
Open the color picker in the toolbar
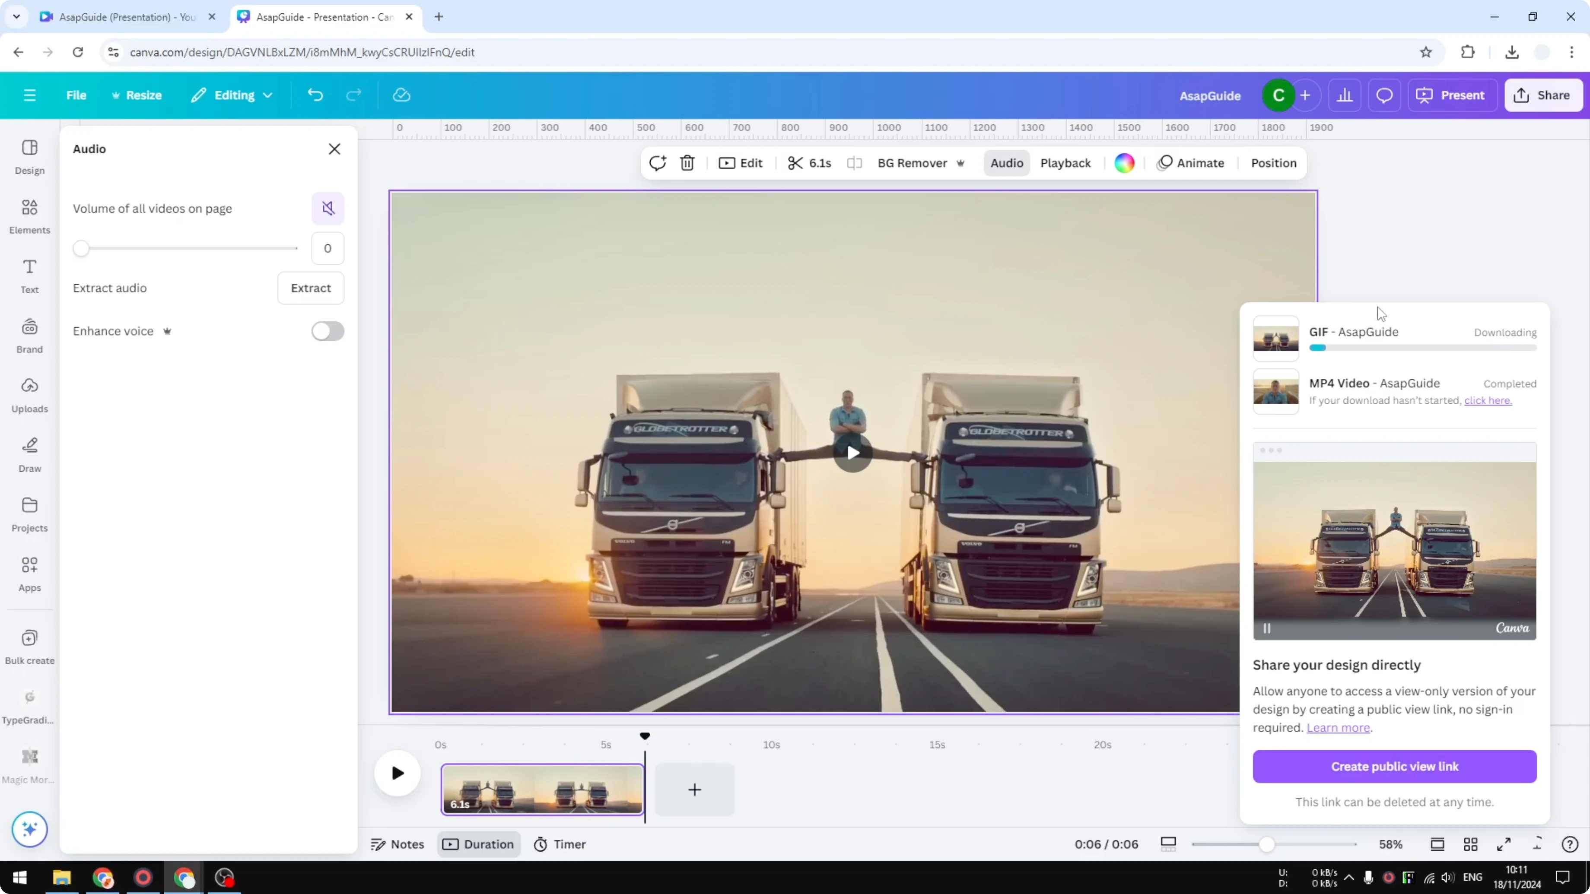[x=1124, y=163]
